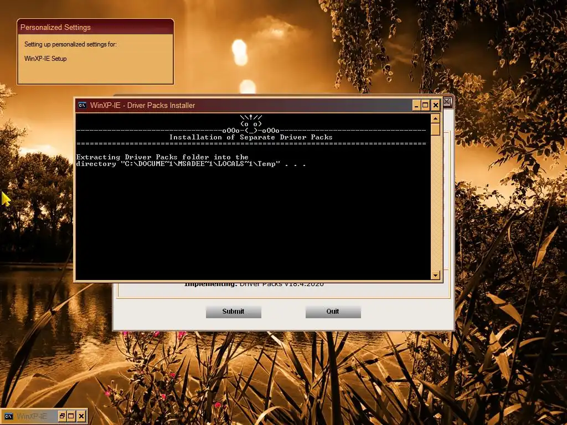Close the dialog behind the console window
Screen dimensions: 567x425
pos(447,102)
